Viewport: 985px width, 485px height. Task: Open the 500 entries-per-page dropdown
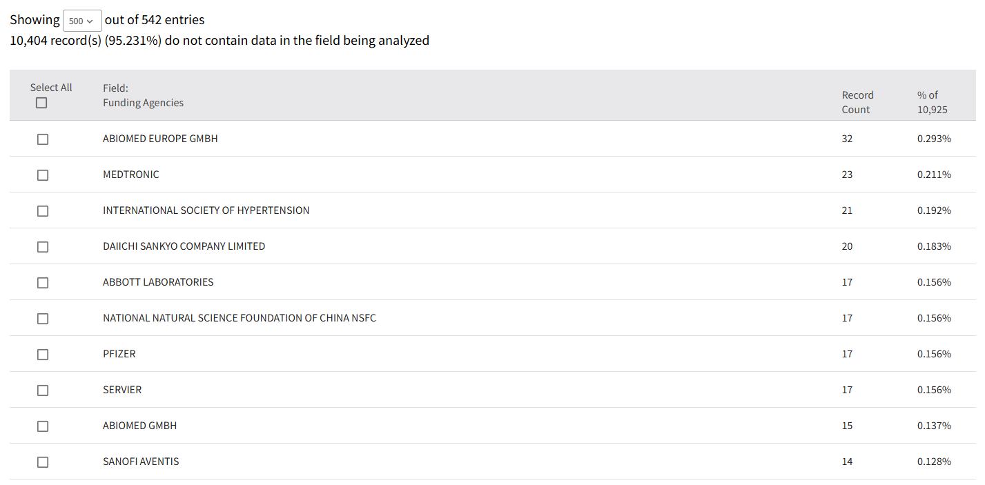[82, 21]
